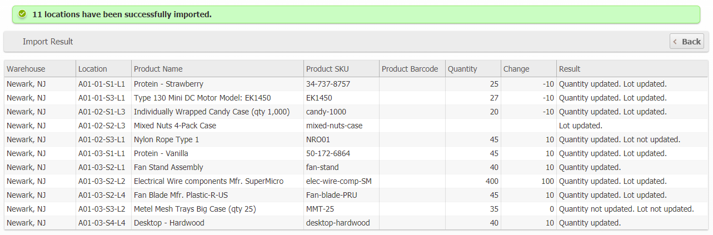
Task: Click SKU cell elec-wire-comp-SM
Action: click(x=338, y=181)
